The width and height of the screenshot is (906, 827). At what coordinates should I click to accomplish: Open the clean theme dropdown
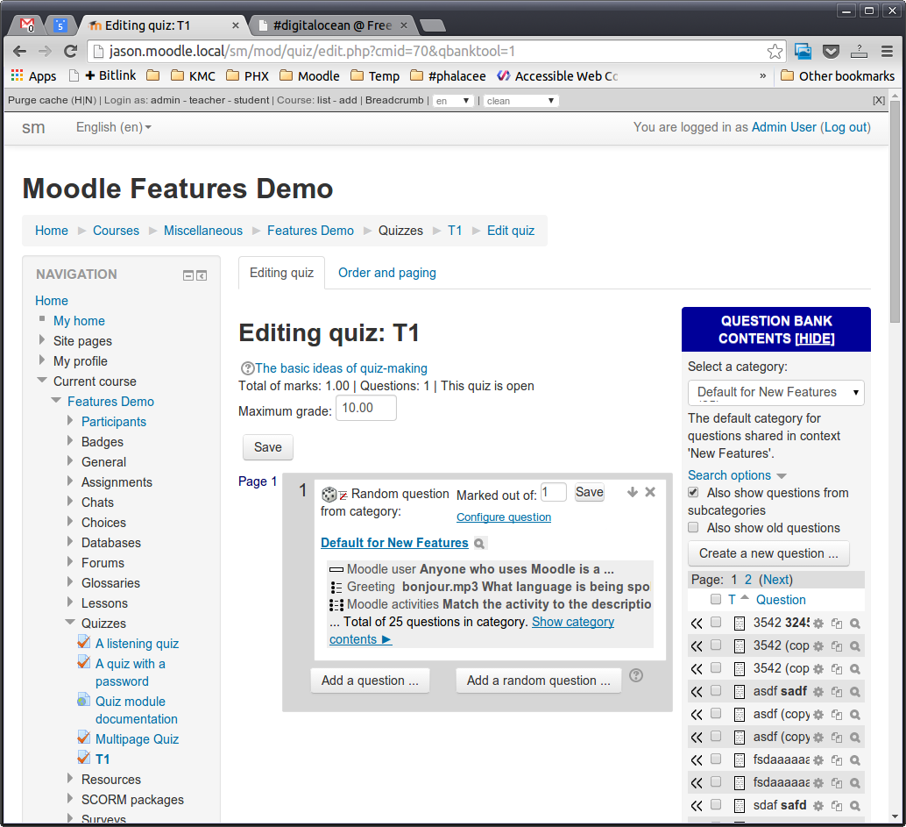pyautogui.click(x=520, y=101)
